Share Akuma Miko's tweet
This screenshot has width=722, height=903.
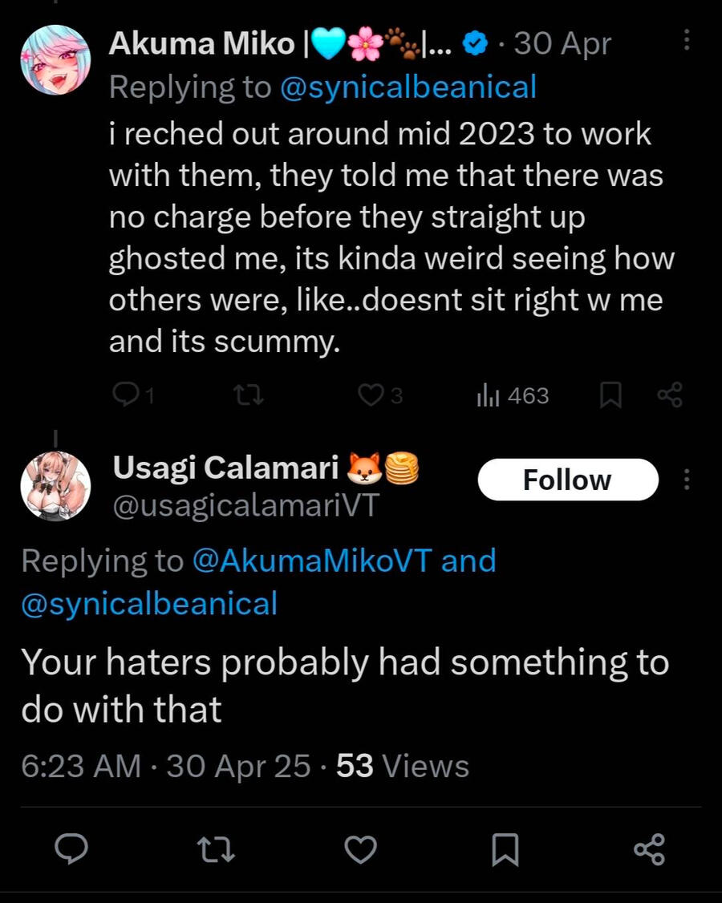(x=669, y=395)
